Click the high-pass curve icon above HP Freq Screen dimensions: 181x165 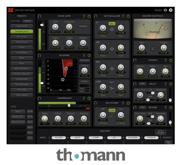click(x=103, y=110)
